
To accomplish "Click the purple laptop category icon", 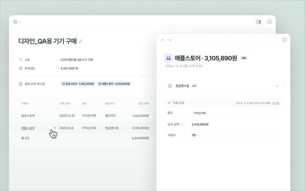I will tap(169, 58).
